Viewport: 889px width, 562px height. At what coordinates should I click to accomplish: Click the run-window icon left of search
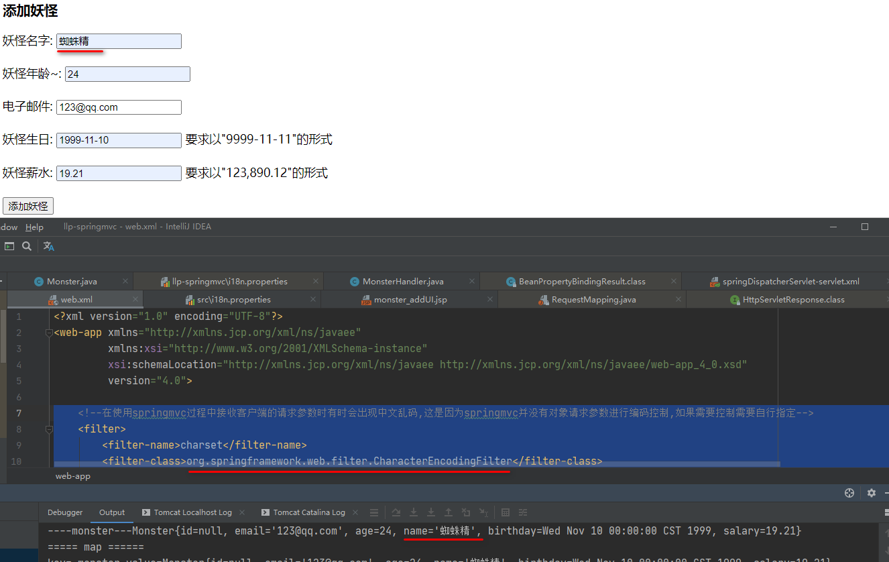click(9, 246)
